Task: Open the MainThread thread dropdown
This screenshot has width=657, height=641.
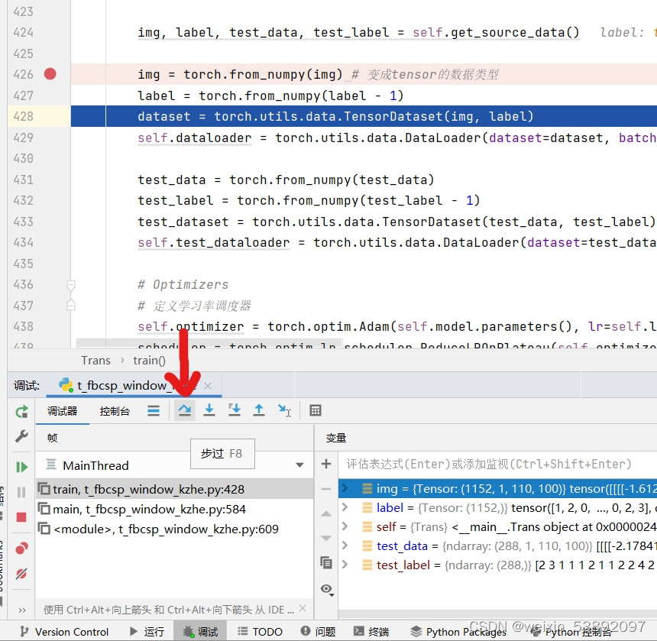Action: point(299,465)
